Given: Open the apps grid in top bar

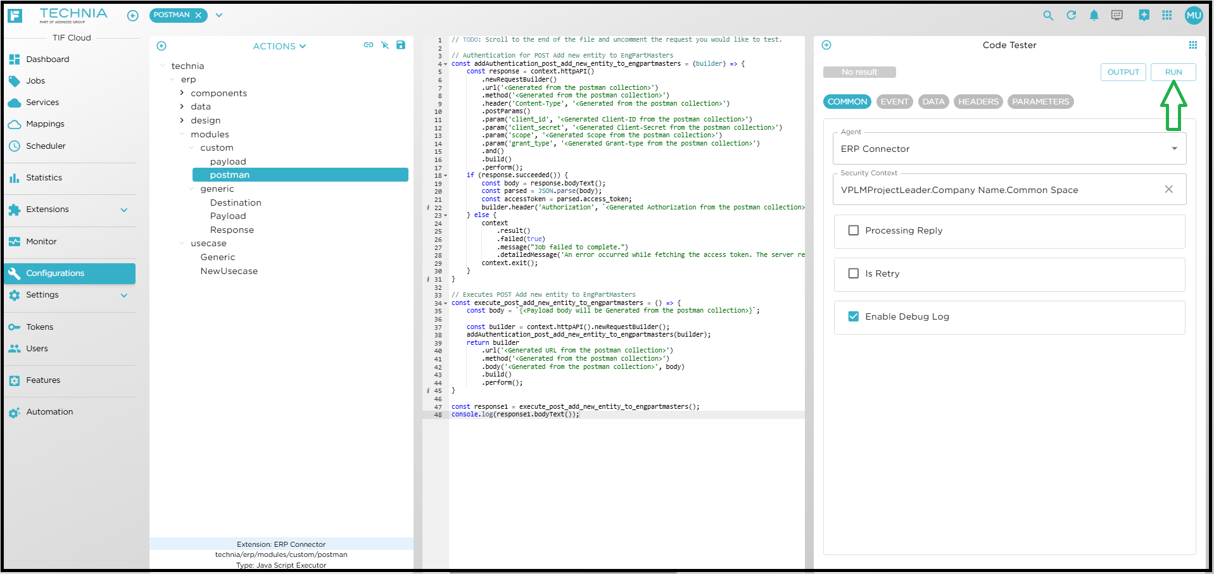Looking at the screenshot, I should pos(1167,15).
